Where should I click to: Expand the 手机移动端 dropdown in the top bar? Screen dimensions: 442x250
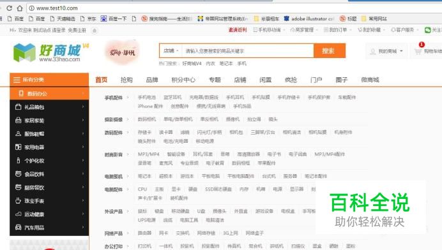(269, 30)
